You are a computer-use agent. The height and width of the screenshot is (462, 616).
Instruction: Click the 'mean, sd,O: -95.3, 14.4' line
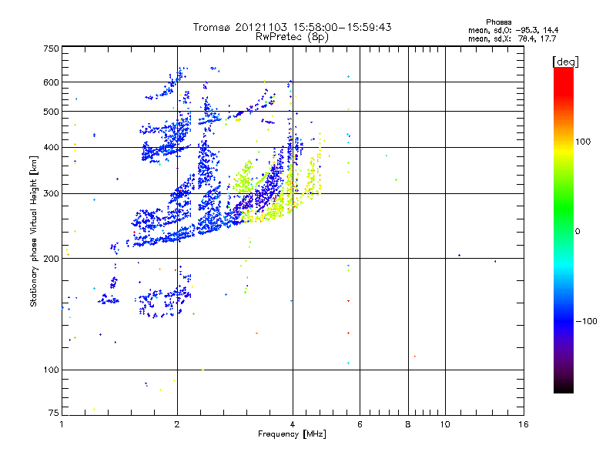[x=513, y=30]
